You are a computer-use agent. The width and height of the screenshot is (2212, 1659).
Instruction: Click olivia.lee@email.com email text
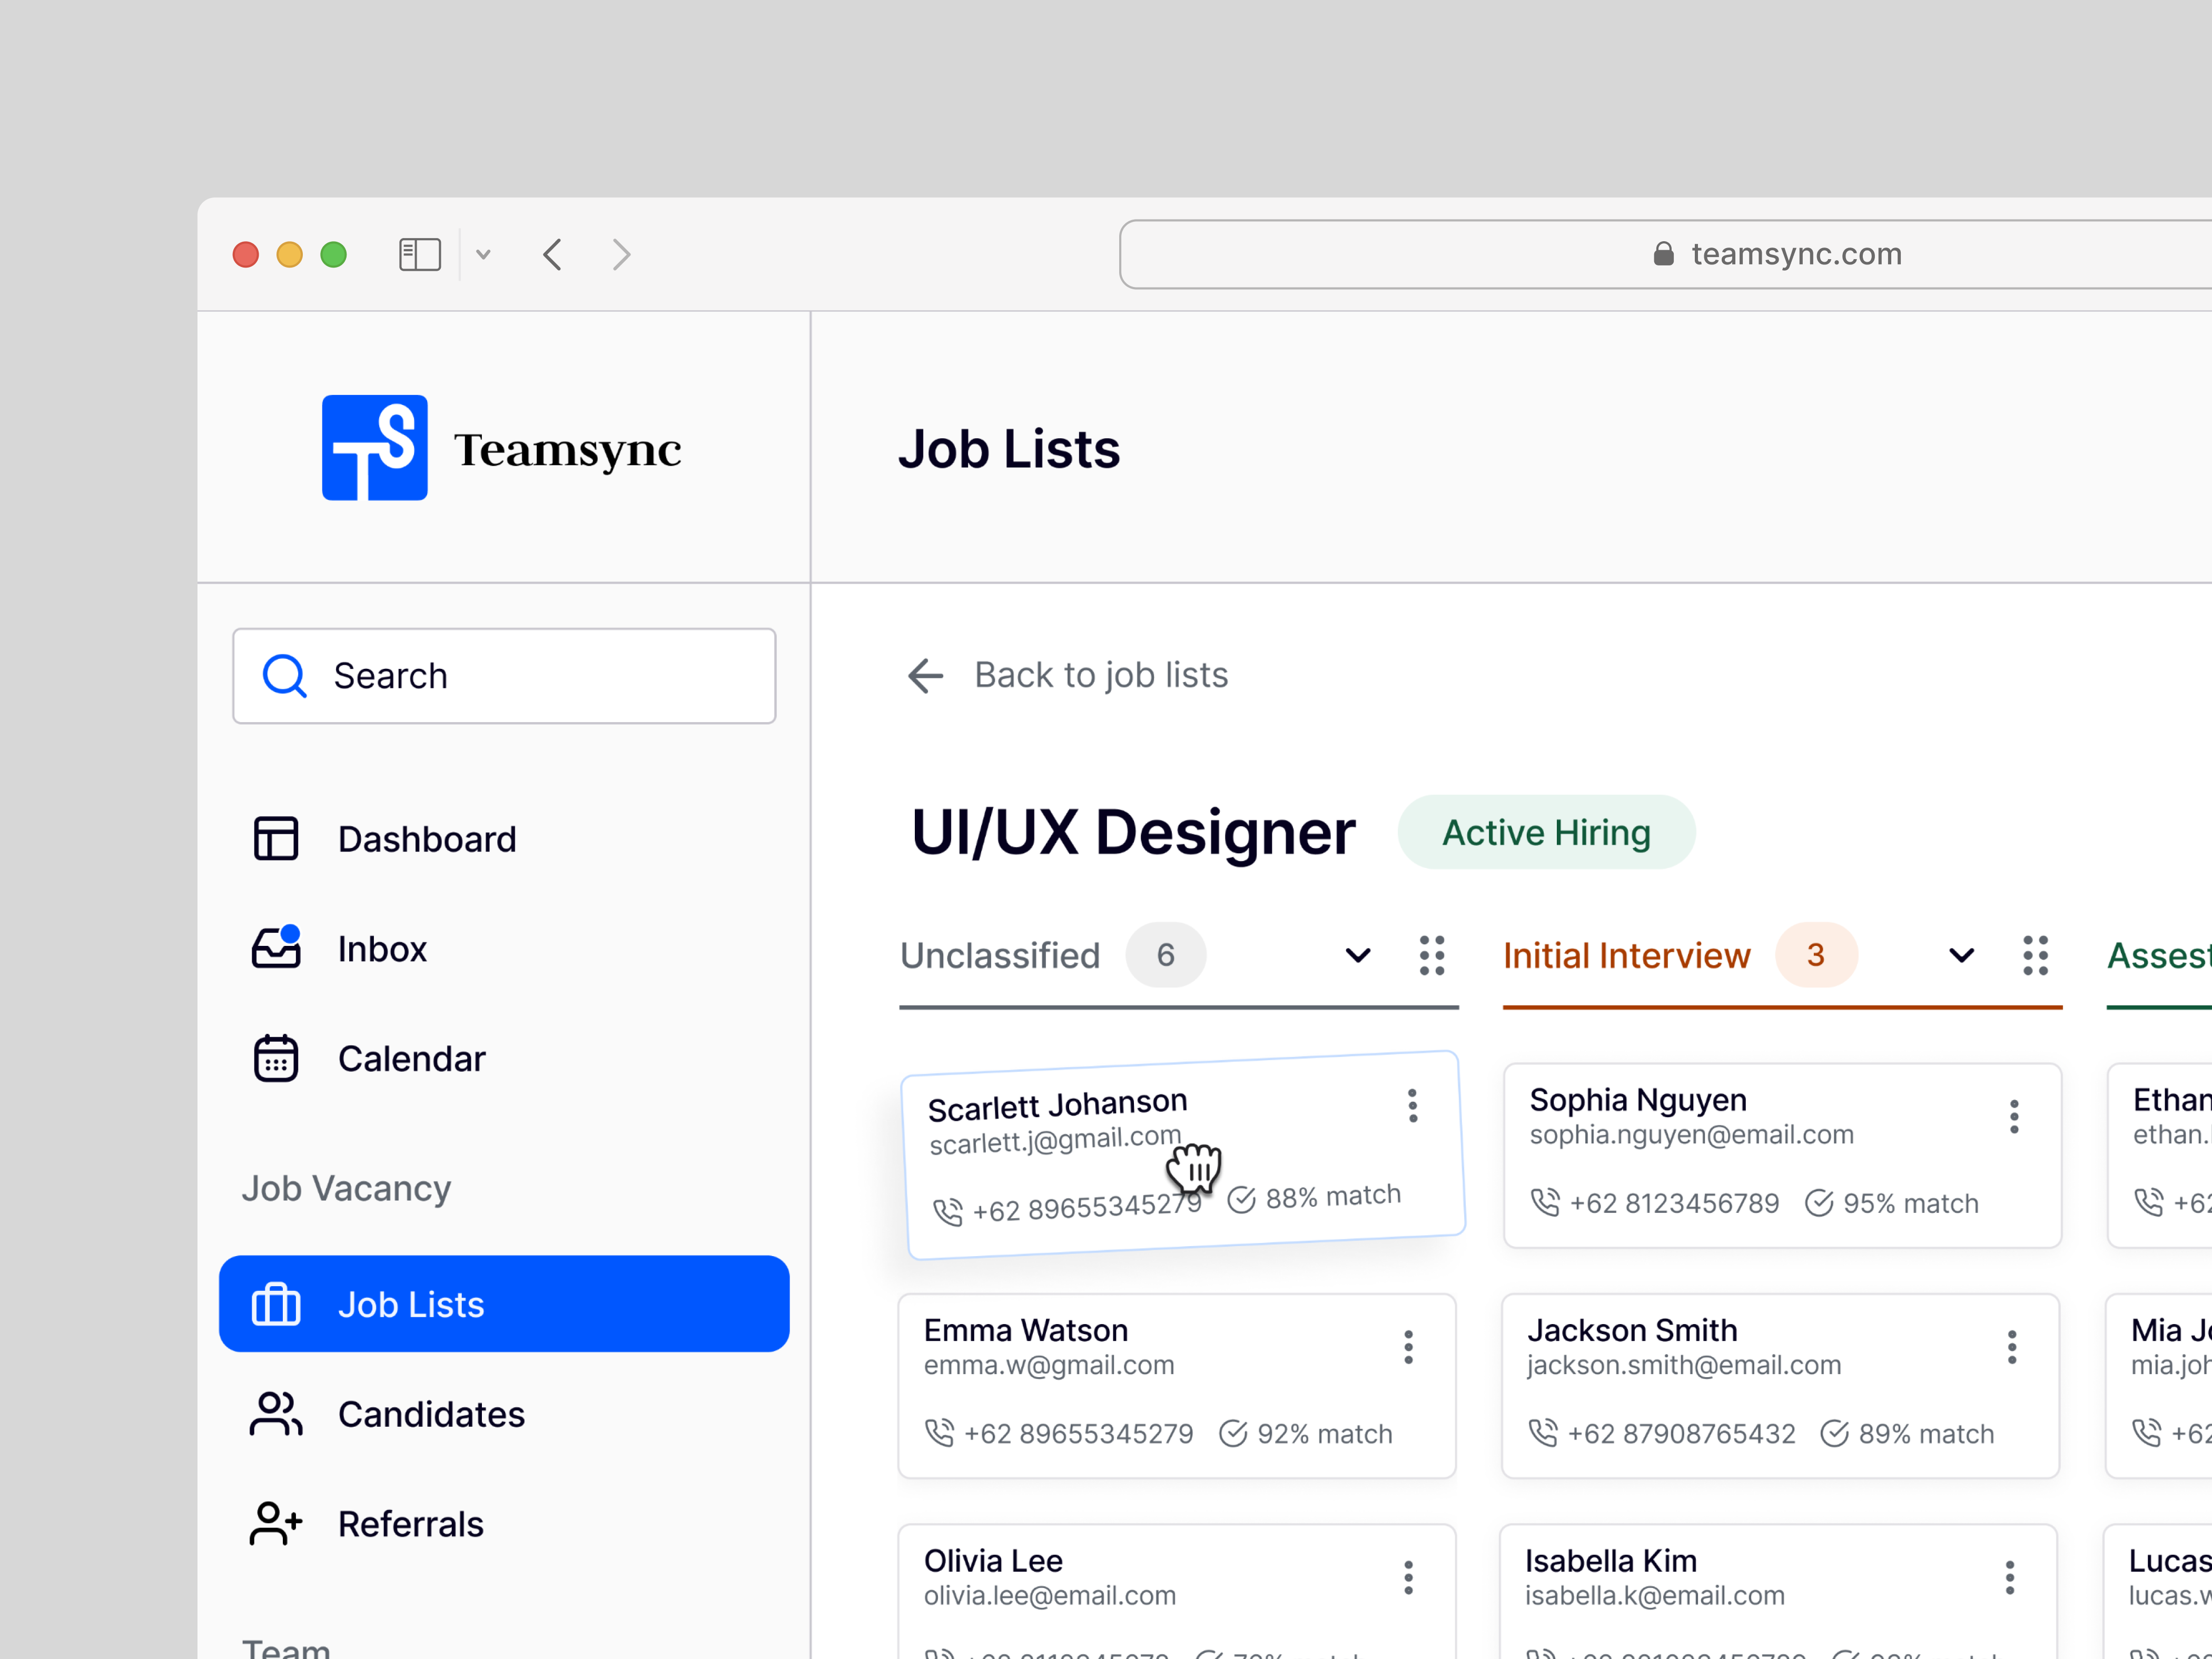[1049, 1595]
